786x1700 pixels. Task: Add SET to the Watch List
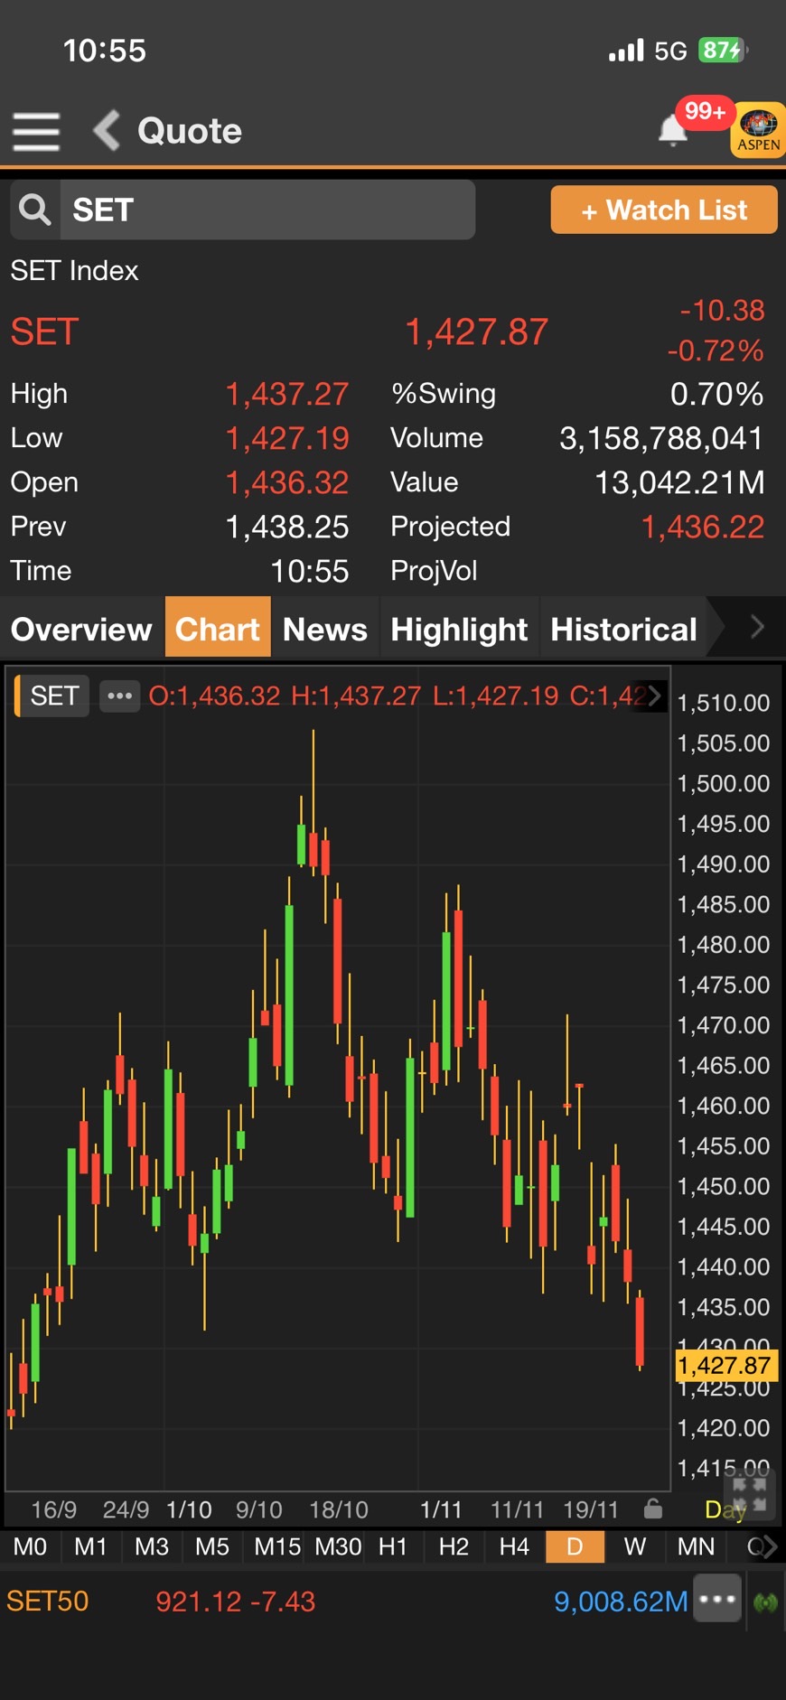[664, 210]
